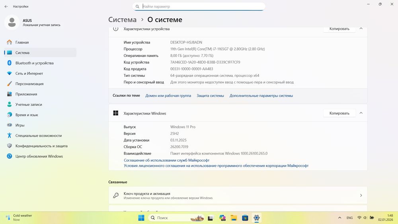The width and height of the screenshot is (398, 224).
Task: Select OS build 26200.7019 value
Action: [x=179, y=147]
